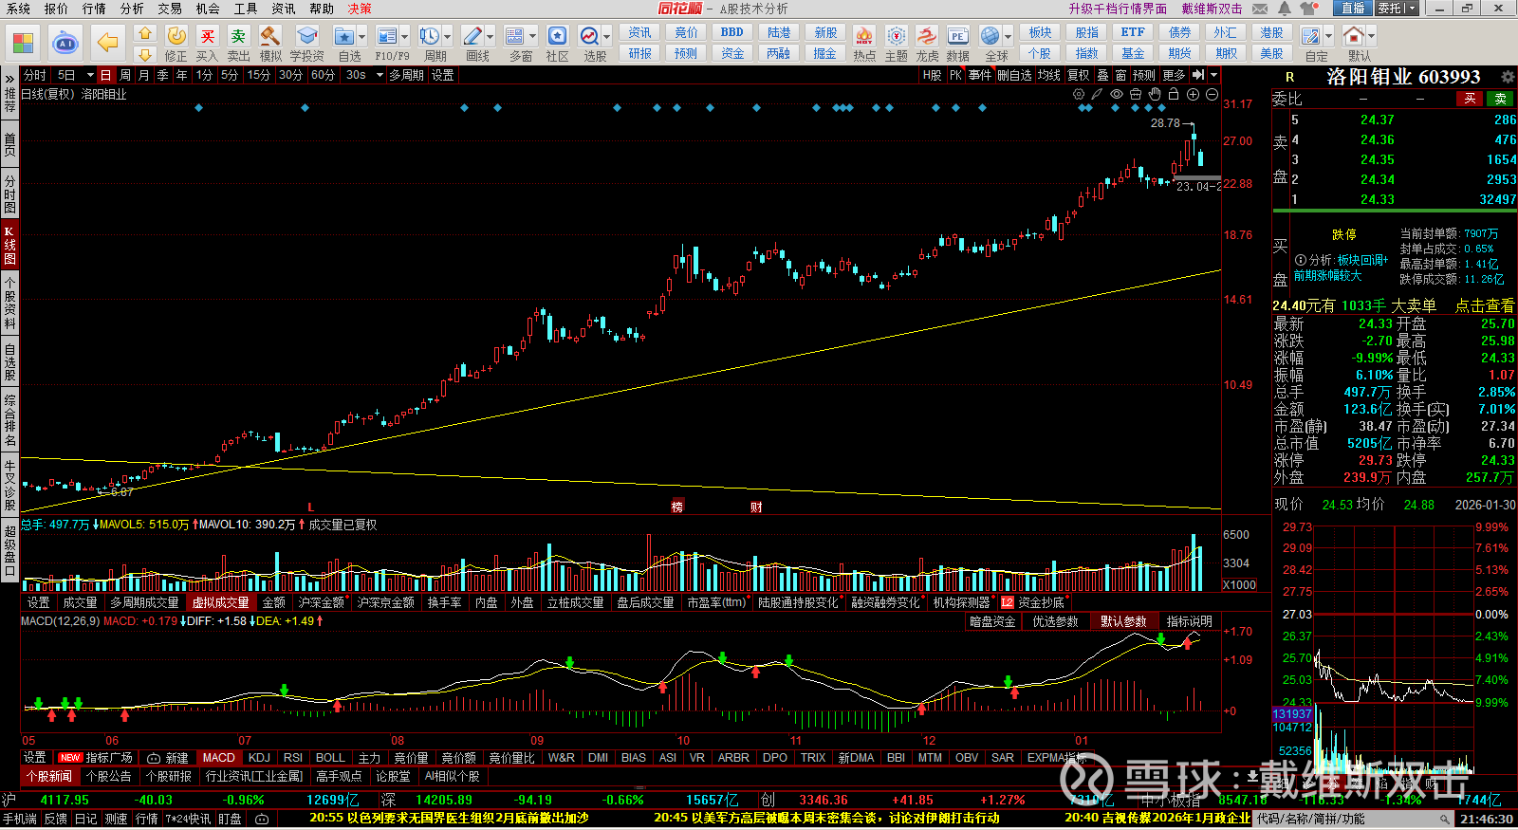Screen dimensions: 1518x830
Task: Click the page-down arrow icon
Action: [x=144, y=54]
